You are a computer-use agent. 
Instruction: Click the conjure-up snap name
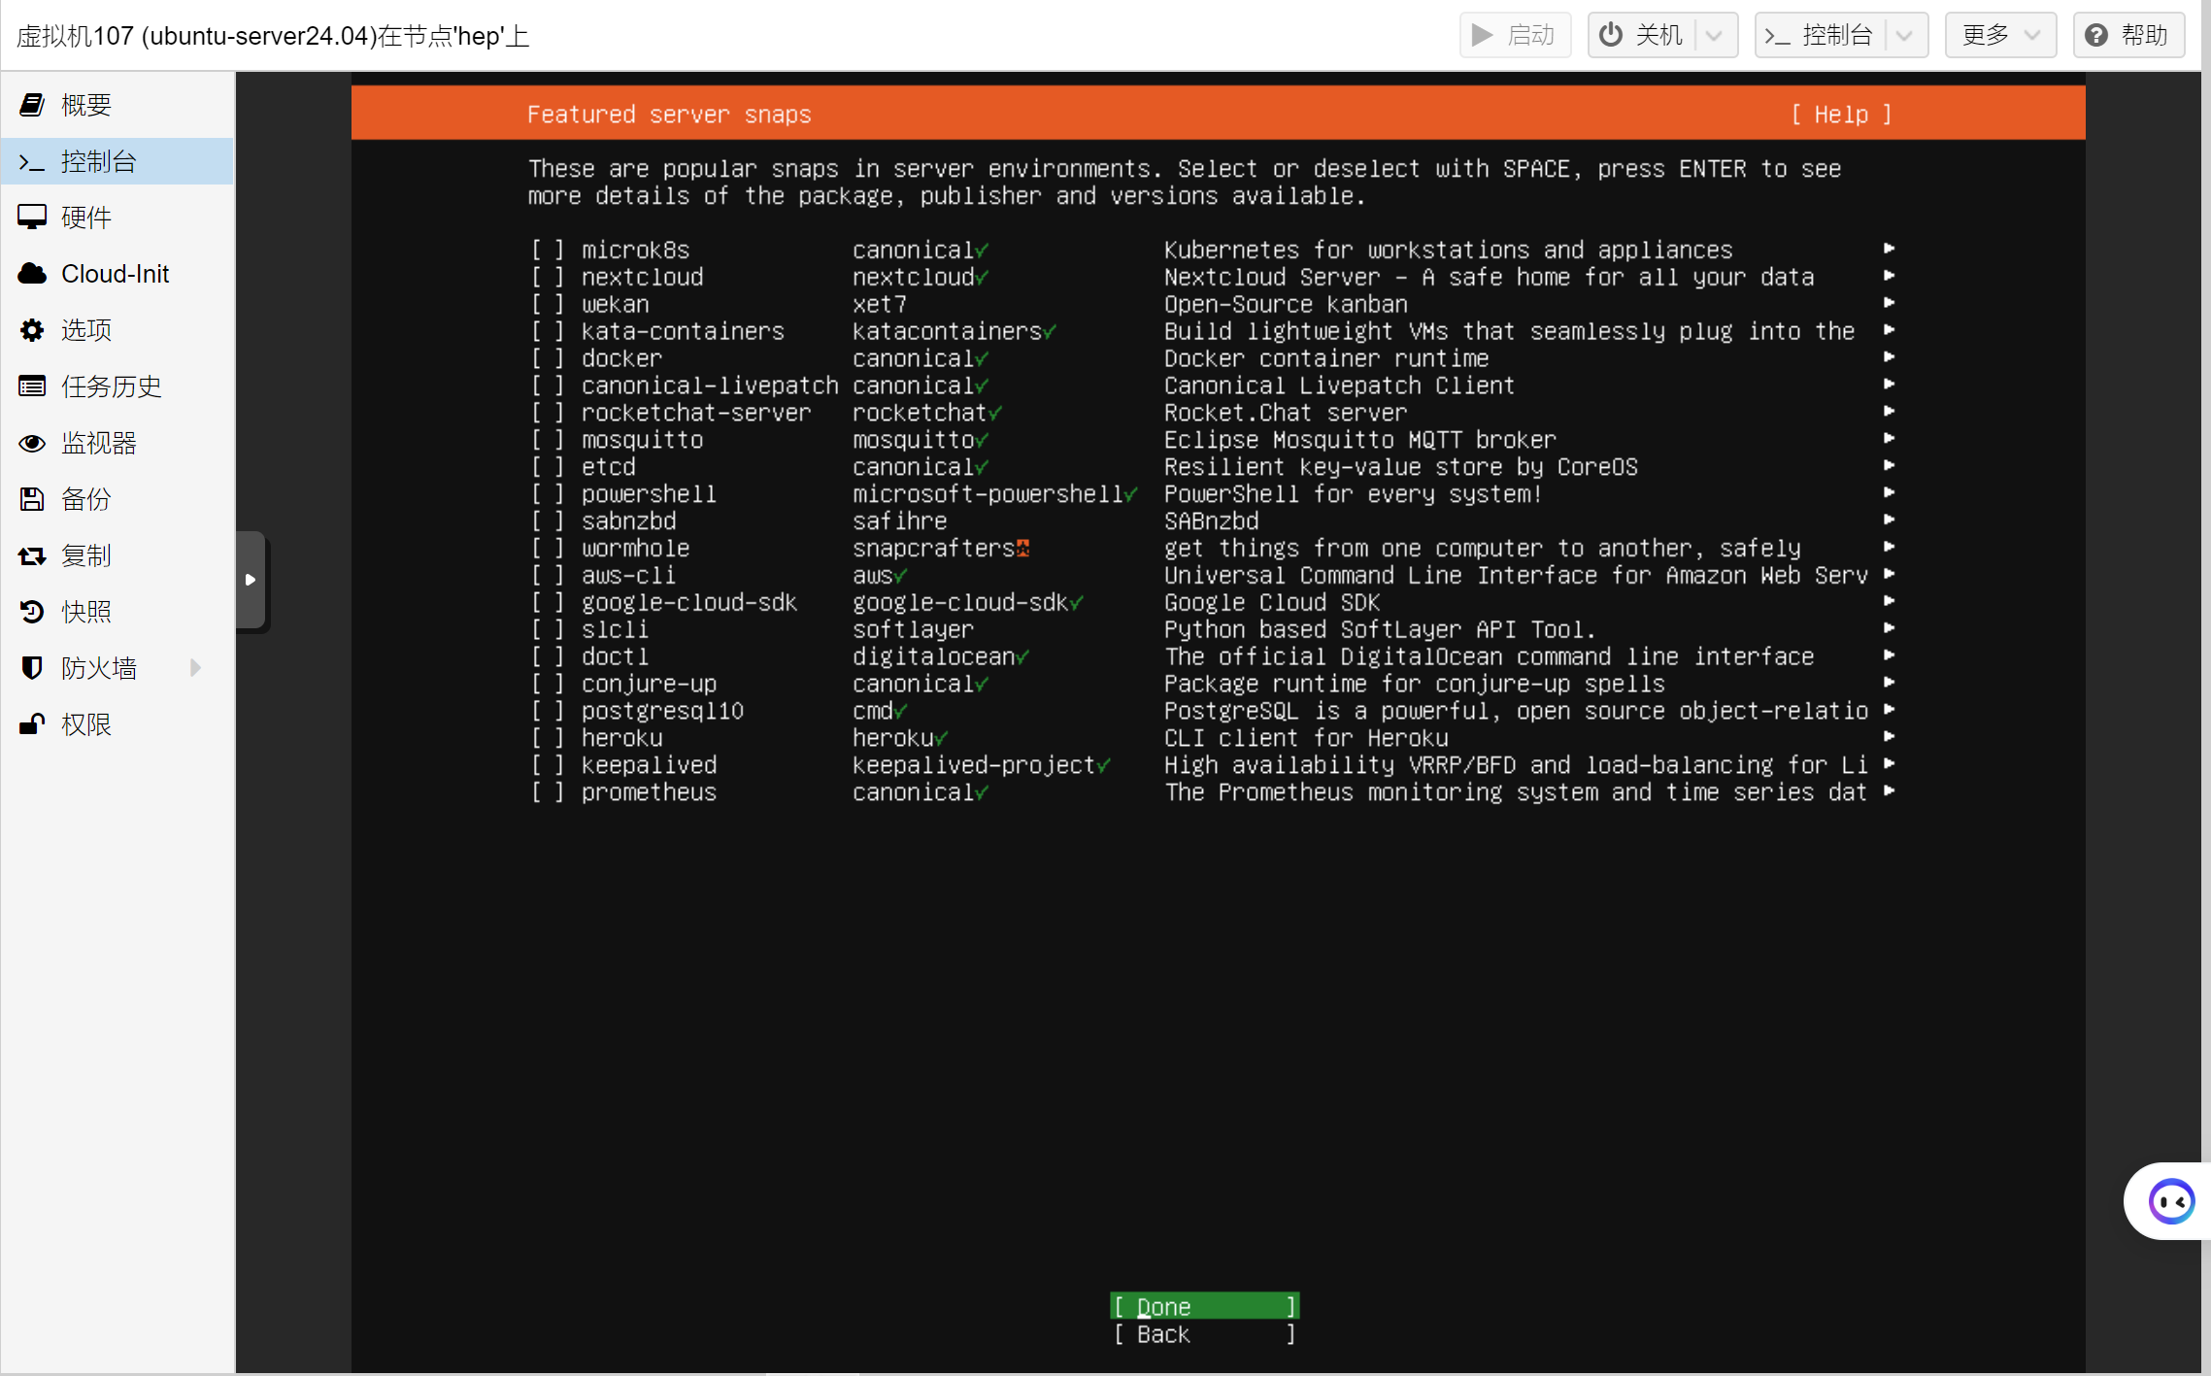pos(650,684)
